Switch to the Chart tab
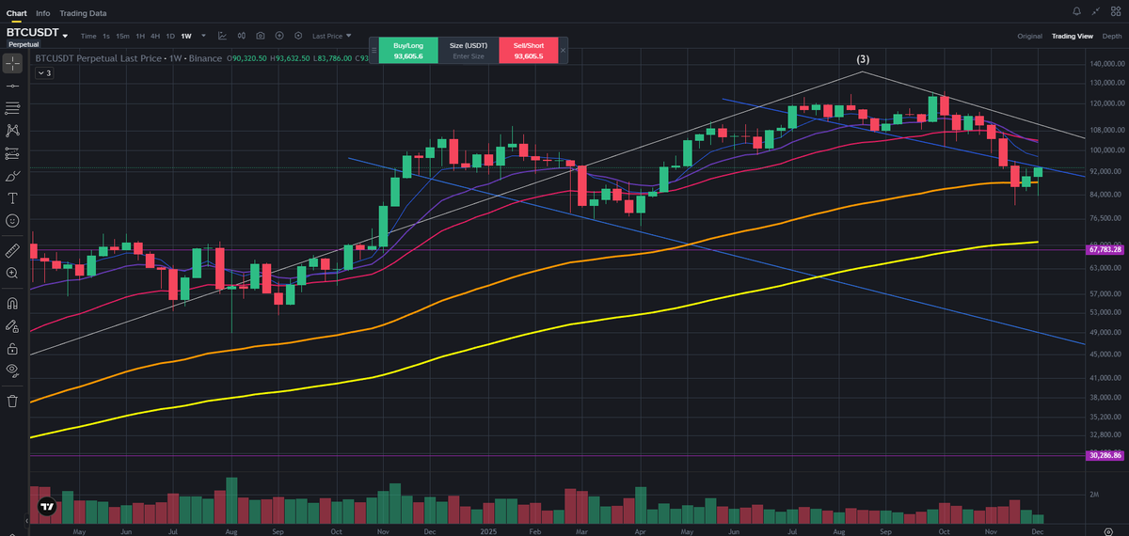The image size is (1129, 536). pyautogui.click(x=16, y=13)
